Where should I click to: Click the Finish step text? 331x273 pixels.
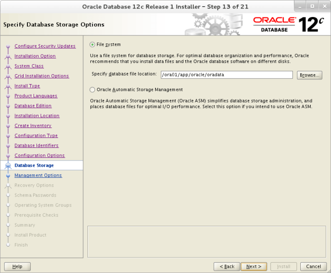click(x=21, y=245)
